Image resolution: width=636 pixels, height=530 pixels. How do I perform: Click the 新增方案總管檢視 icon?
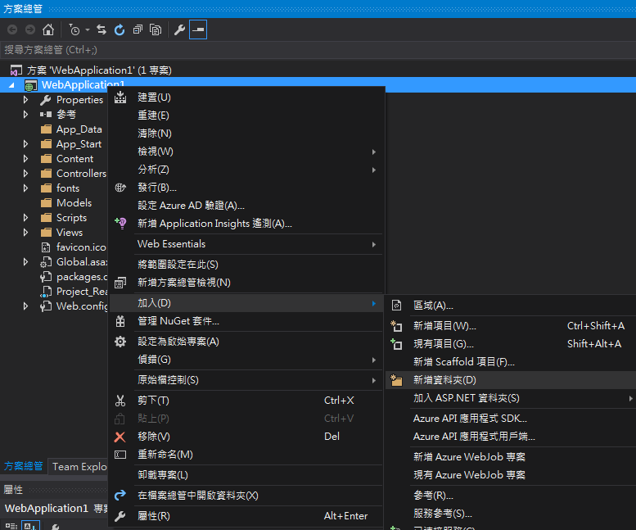coord(120,283)
